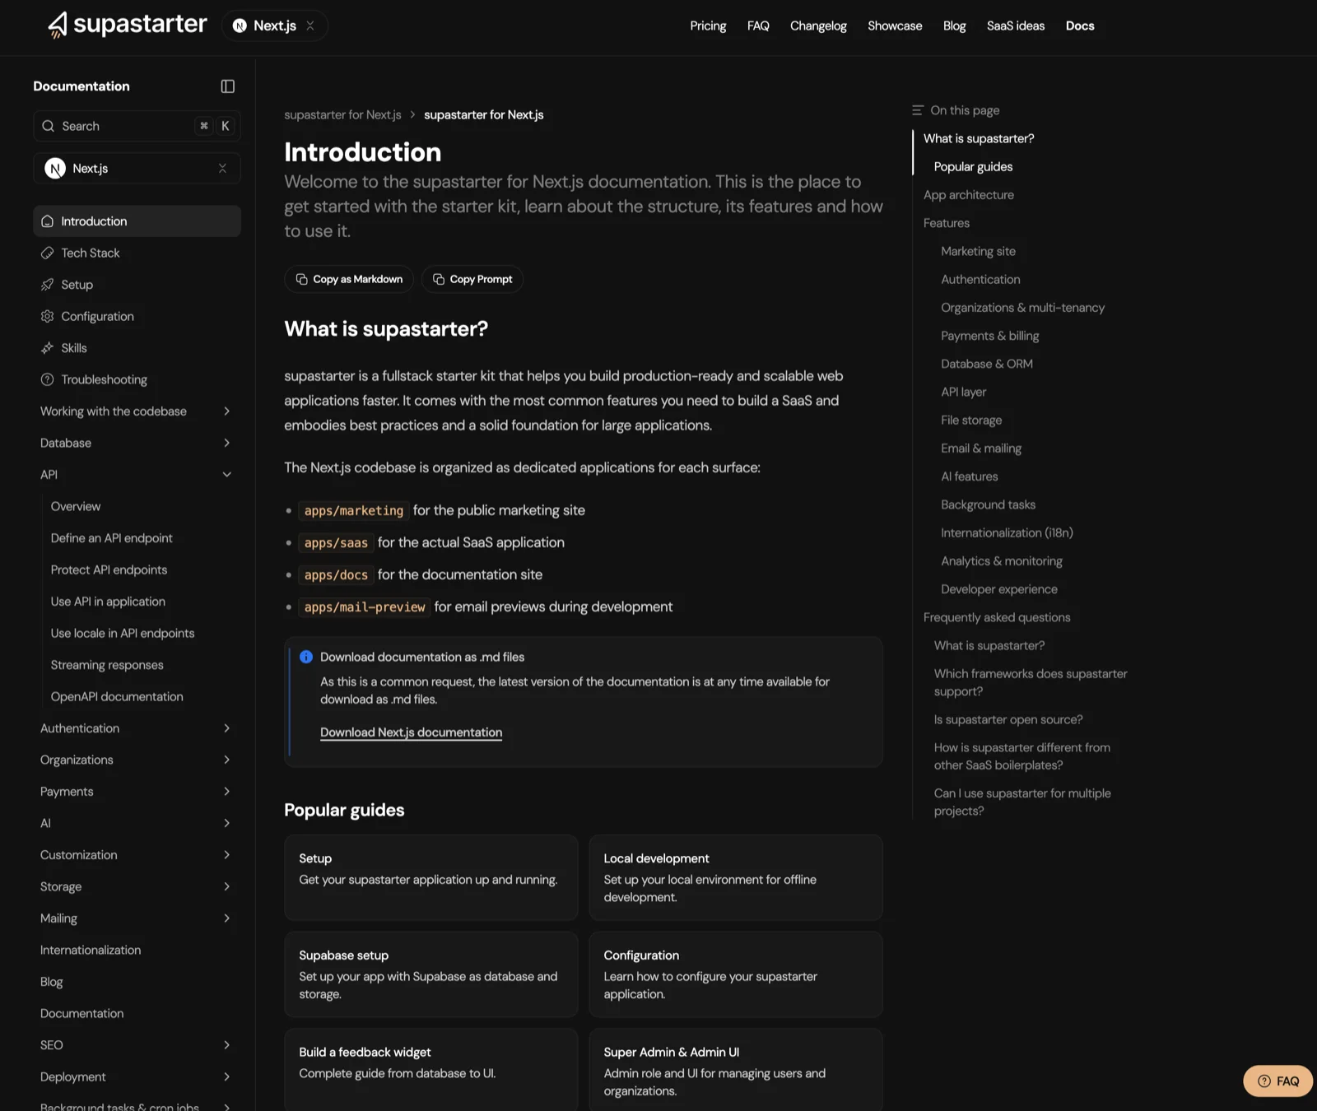The image size is (1317, 1111).
Task: Open the Local development guide card
Action: tap(736, 877)
